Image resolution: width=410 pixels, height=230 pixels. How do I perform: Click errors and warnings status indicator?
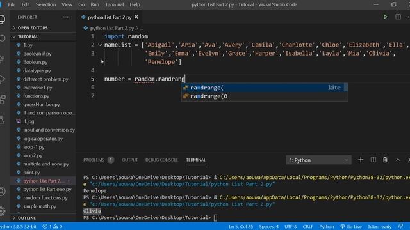click(53, 226)
